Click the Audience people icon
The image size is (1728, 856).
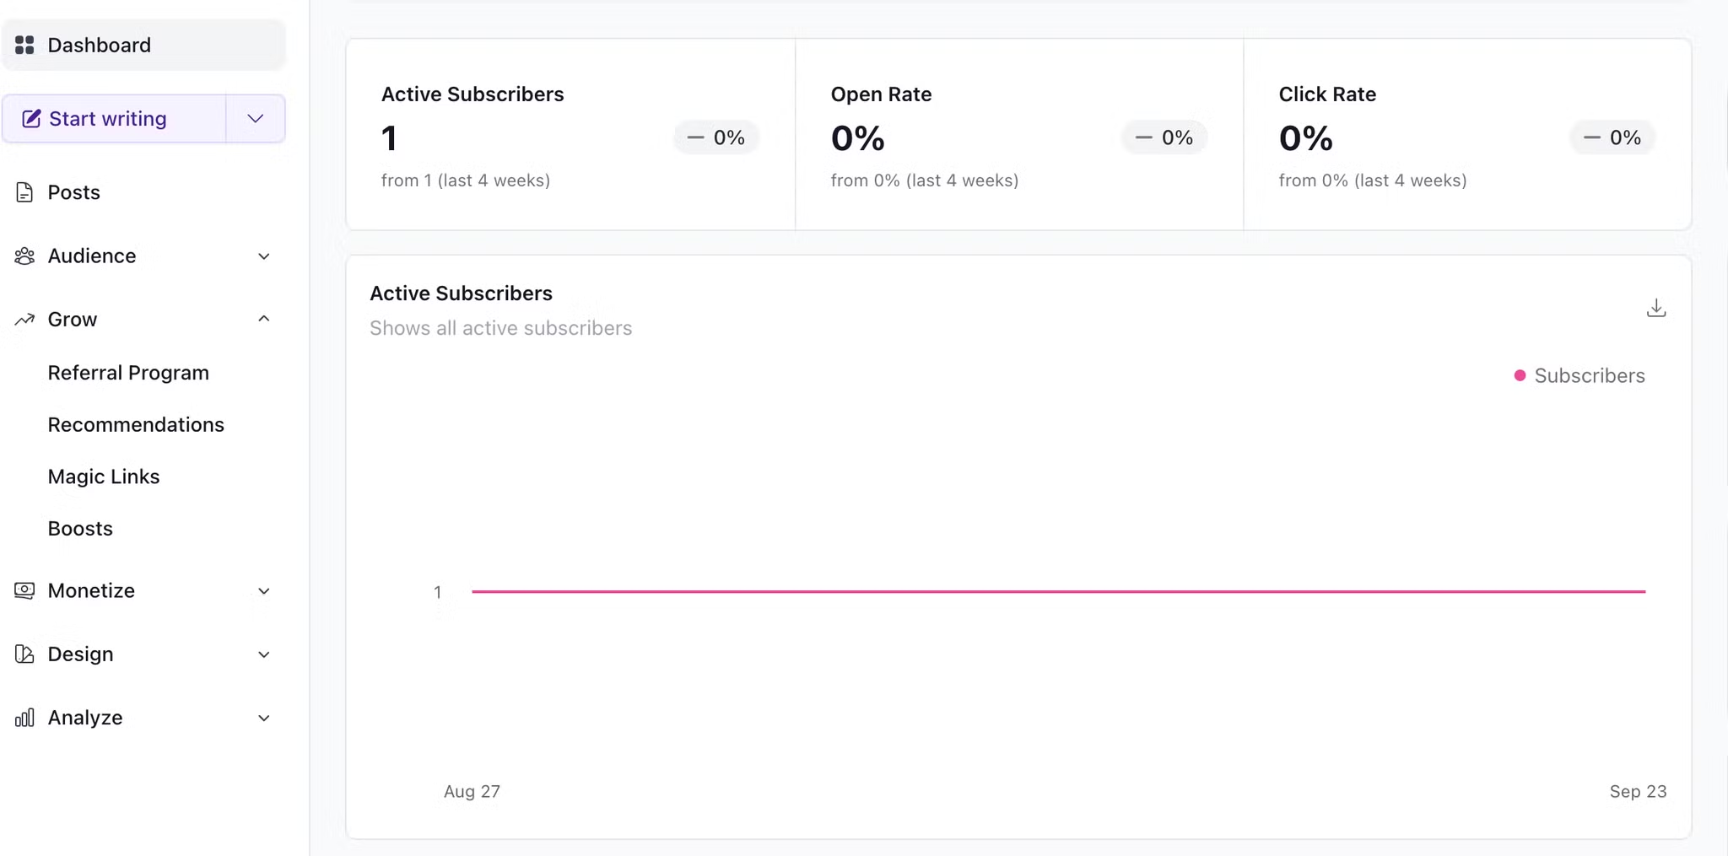click(24, 256)
